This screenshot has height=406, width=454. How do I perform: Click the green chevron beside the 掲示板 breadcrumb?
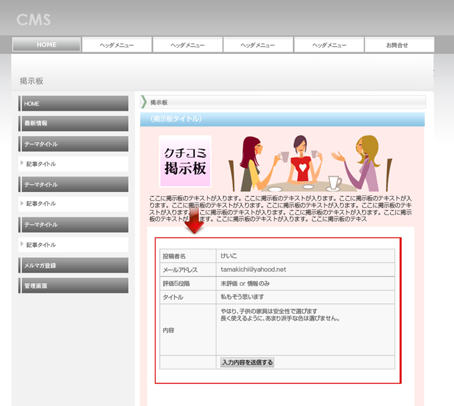(144, 102)
